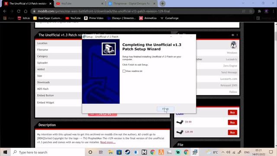Click Finish in the setup wizard
The image size is (277, 156).
click(165, 109)
